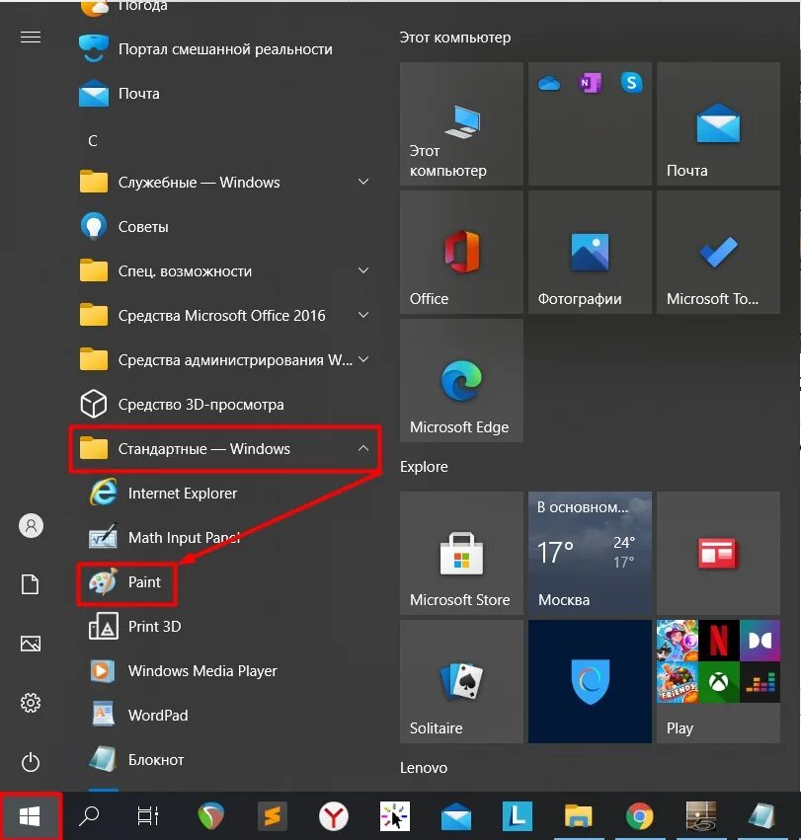Open Pictures icon in Start sidebar
This screenshot has width=801, height=840.
pos(31,644)
